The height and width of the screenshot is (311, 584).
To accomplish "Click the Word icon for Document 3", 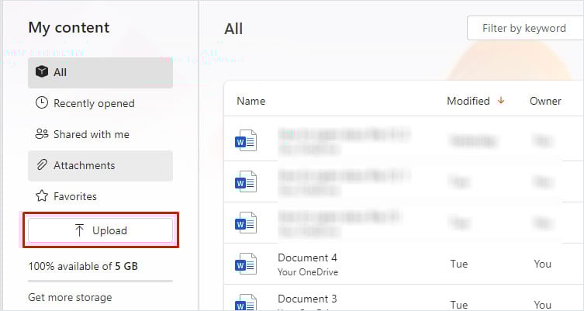I will [x=245, y=302].
